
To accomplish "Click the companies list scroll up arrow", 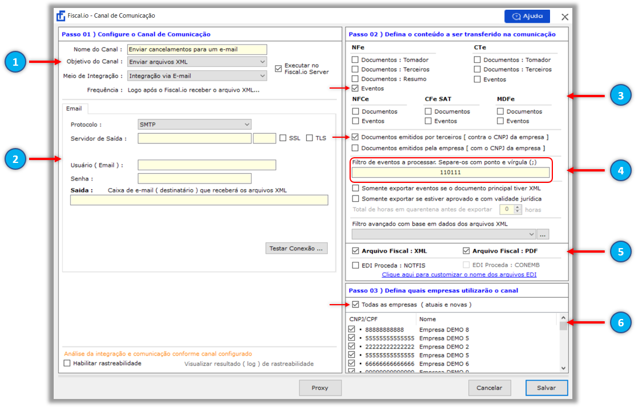I will (564, 318).
